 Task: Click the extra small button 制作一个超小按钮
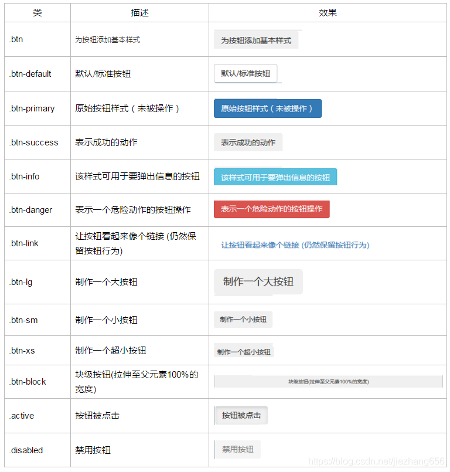244,352
